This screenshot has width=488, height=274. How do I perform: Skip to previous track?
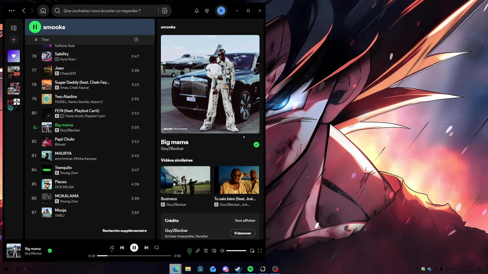(122, 248)
